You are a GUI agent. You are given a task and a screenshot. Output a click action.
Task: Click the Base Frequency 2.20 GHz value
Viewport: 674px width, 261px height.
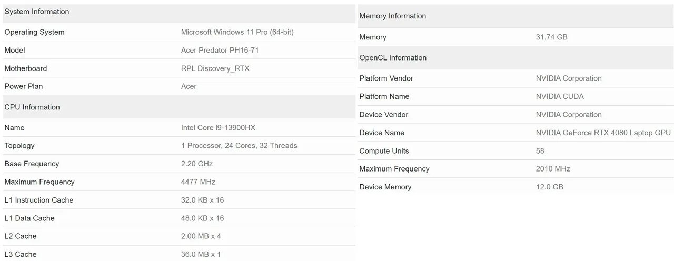point(196,164)
